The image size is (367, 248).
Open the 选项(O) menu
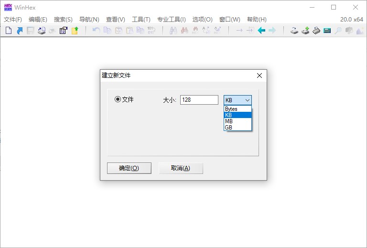click(202, 20)
